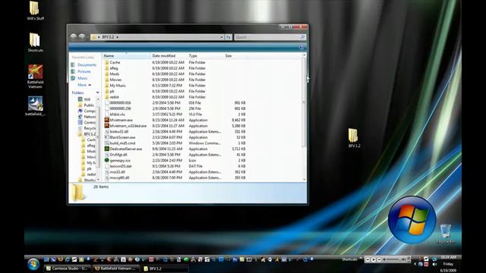
Task: Select Recycle Bin in folder tree
Action: pos(87,128)
